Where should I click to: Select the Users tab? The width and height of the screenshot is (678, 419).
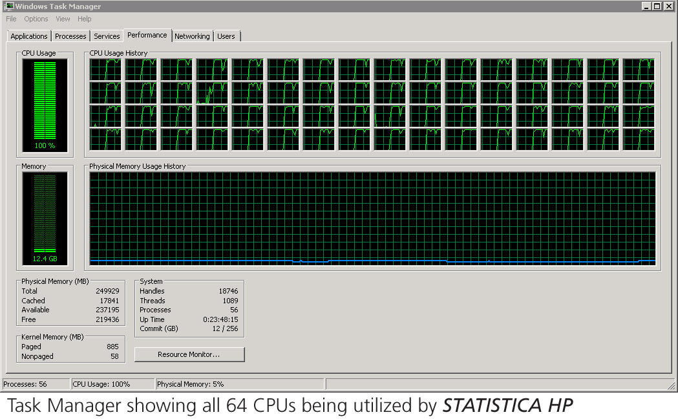pyautogui.click(x=226, y=36)
